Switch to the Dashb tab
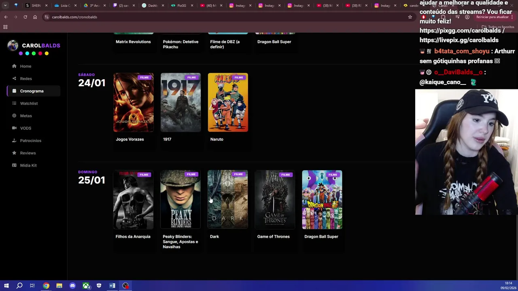Viewport: 518px width, 291px height. tap(152, 6)
